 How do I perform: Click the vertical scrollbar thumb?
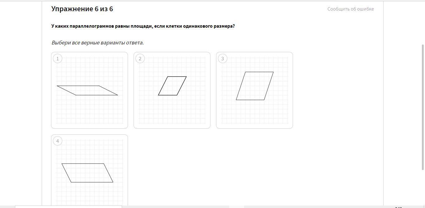click(423, 107)
